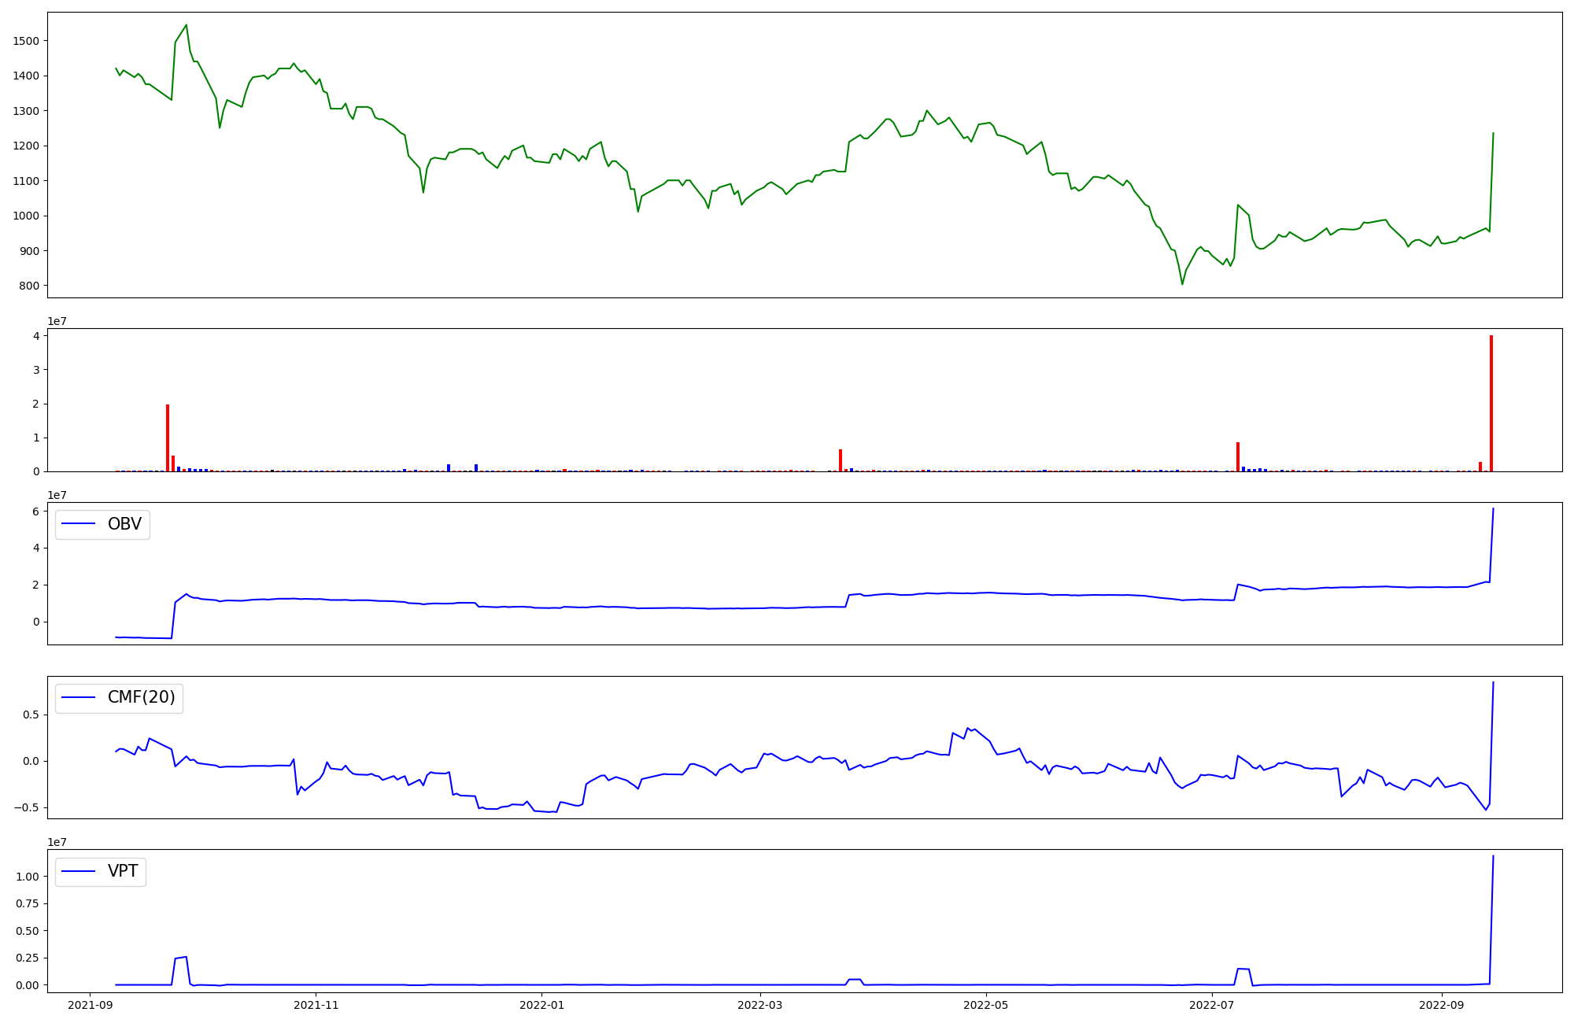Image resolution: width=1574 pixels, height=1023 pixels.
Task: Click the 2022-01 x-axis tick label
Action: pyautogui.click(x=542, y=1005)
